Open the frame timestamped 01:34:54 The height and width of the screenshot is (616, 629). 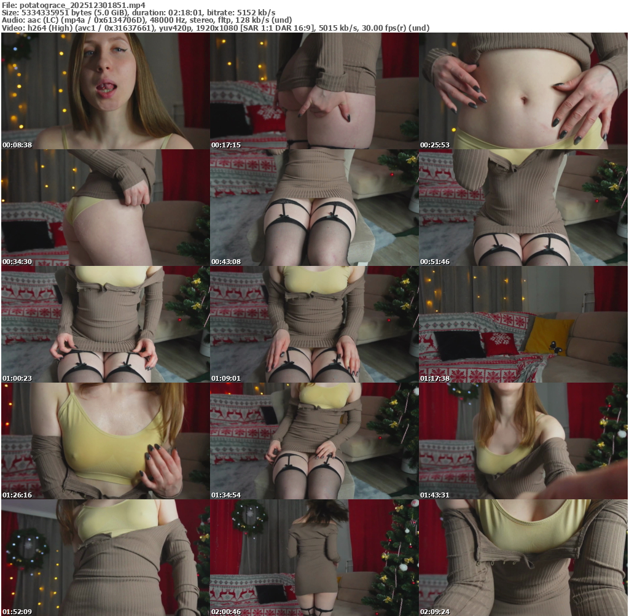coord(314,441)
